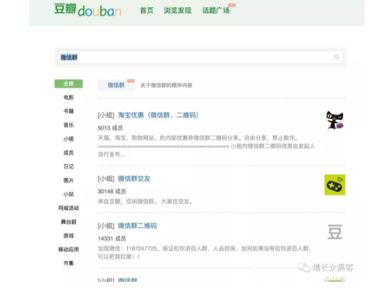
Task: Focus the search box containing 微信群
Action: pyautogui.click(x=201, y=57)
